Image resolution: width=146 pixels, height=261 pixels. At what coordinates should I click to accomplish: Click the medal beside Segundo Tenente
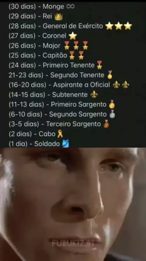click(x=110, y=75)
